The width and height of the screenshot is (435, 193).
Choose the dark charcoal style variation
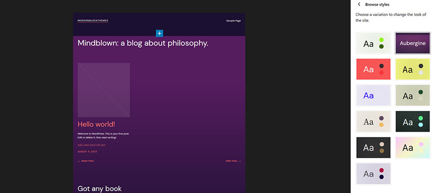click(373, 148)
